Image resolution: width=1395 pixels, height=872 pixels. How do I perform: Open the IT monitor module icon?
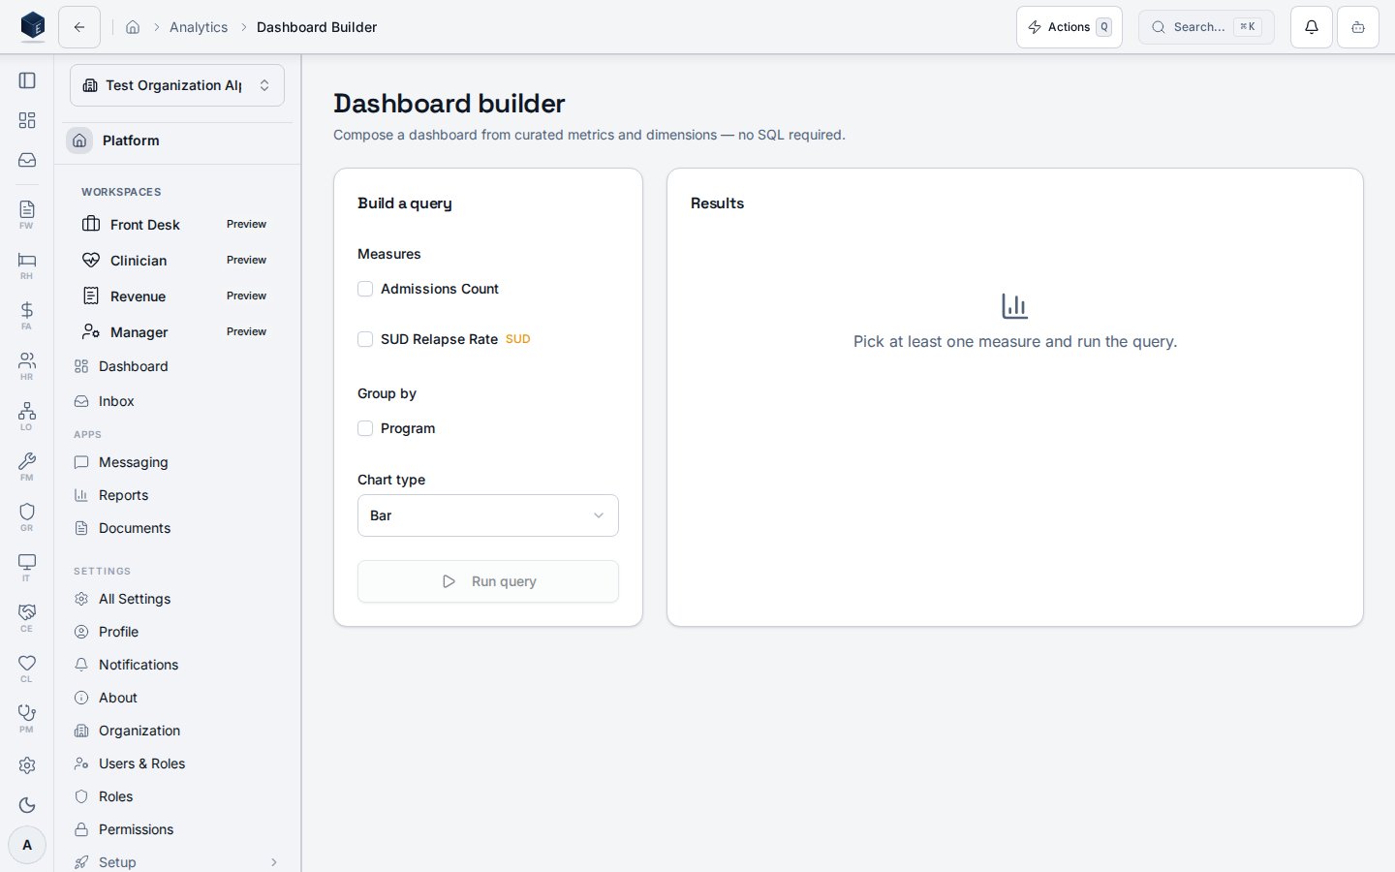pyautogui.click(x=27, y=567)
